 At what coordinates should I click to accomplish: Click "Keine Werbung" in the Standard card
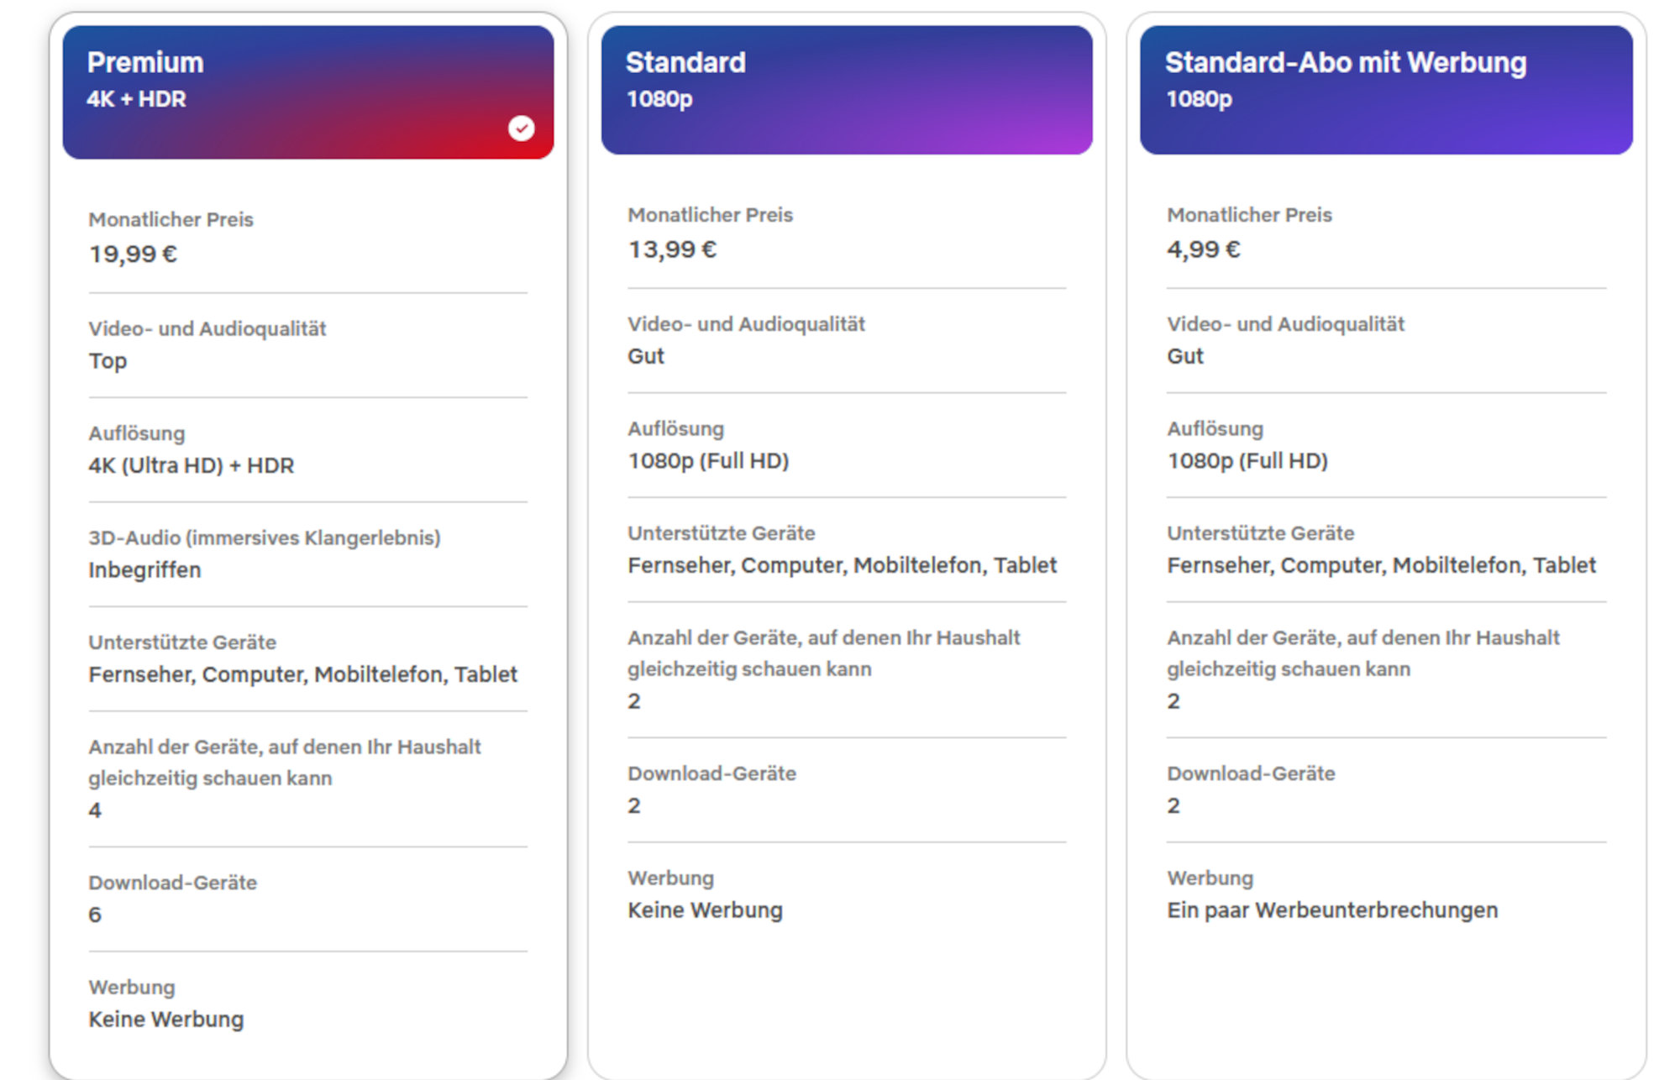(x=705, y=910)
